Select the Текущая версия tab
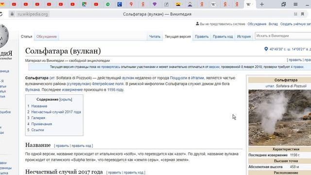 coord(178,36)
